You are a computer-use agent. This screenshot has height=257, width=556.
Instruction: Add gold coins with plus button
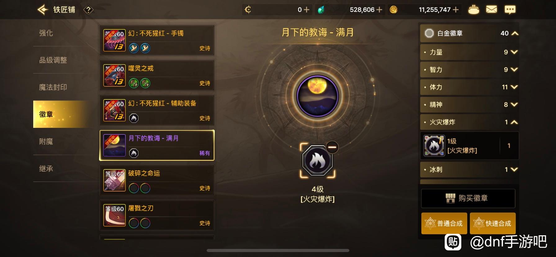455,10
